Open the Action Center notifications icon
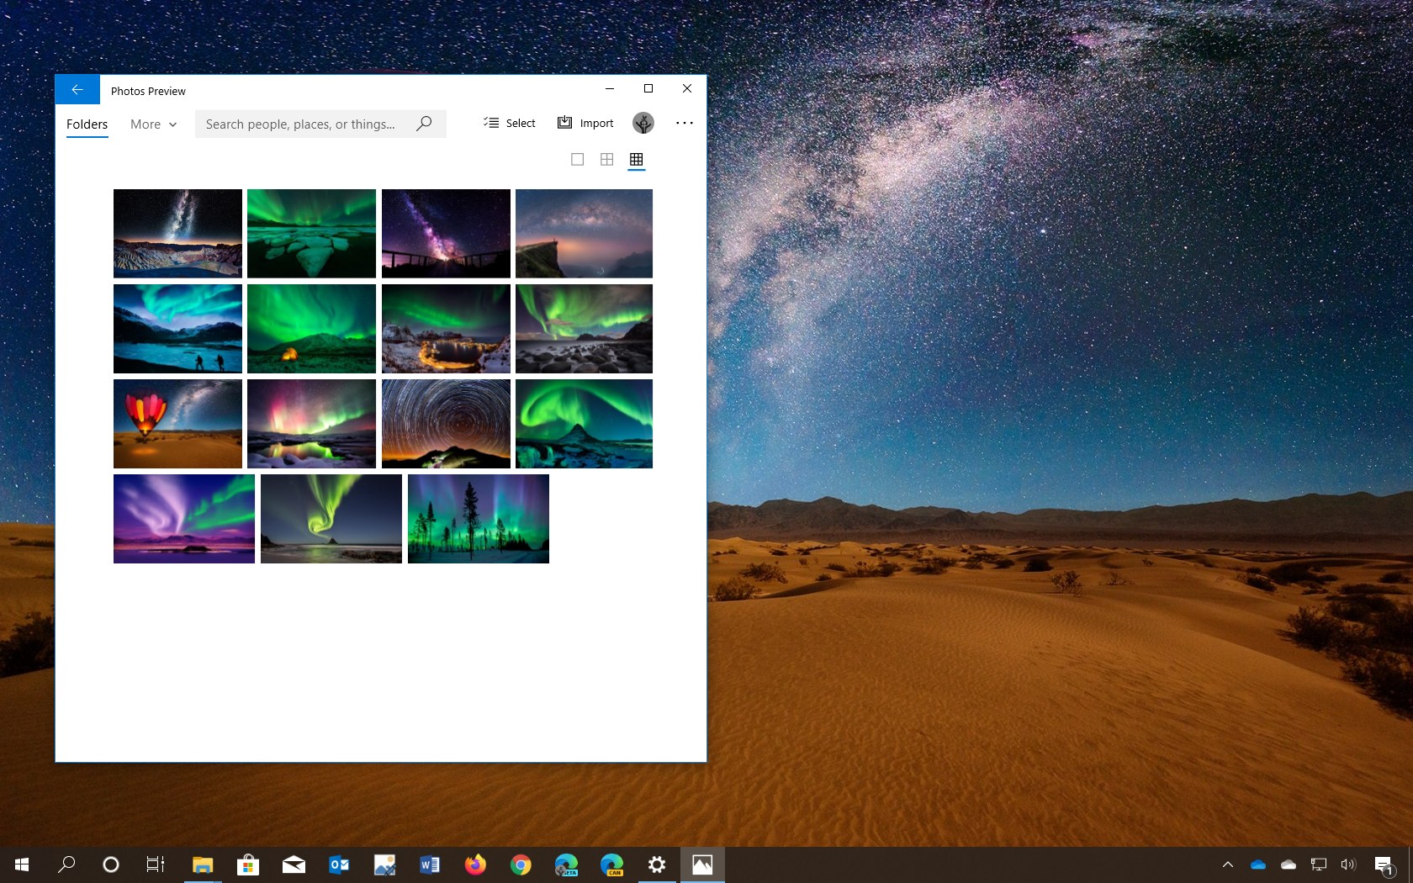 click(x=1384, y=864)
